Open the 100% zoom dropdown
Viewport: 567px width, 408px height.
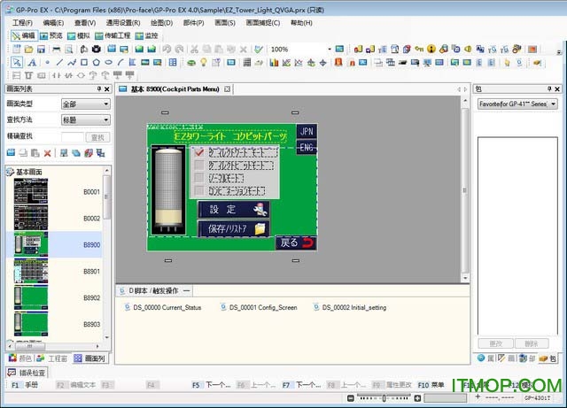(x=330, y=50)
